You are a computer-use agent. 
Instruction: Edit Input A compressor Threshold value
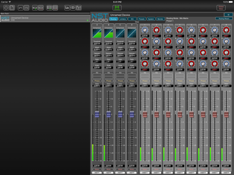pos(97,44)
